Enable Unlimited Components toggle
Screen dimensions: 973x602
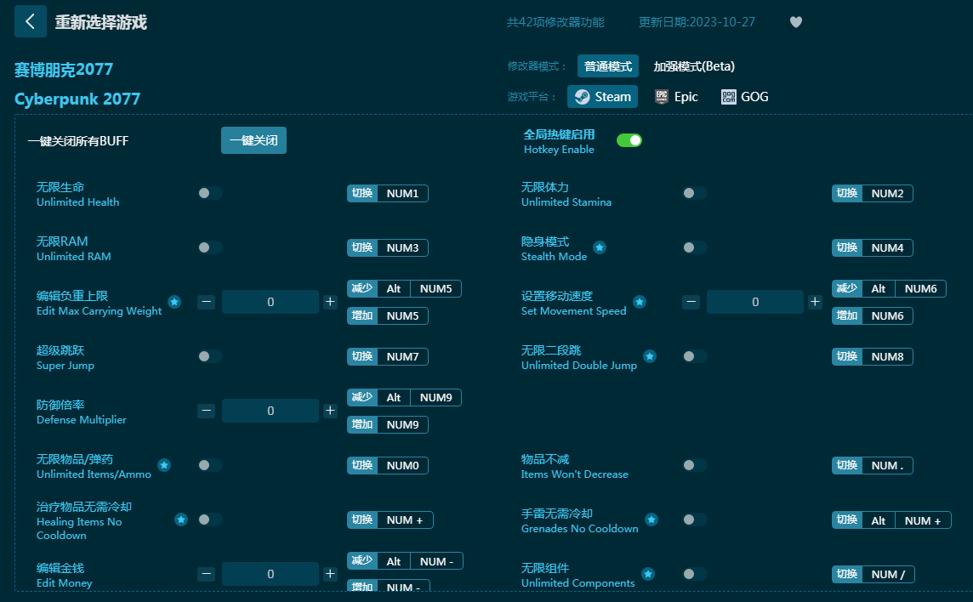pos(694,574)
